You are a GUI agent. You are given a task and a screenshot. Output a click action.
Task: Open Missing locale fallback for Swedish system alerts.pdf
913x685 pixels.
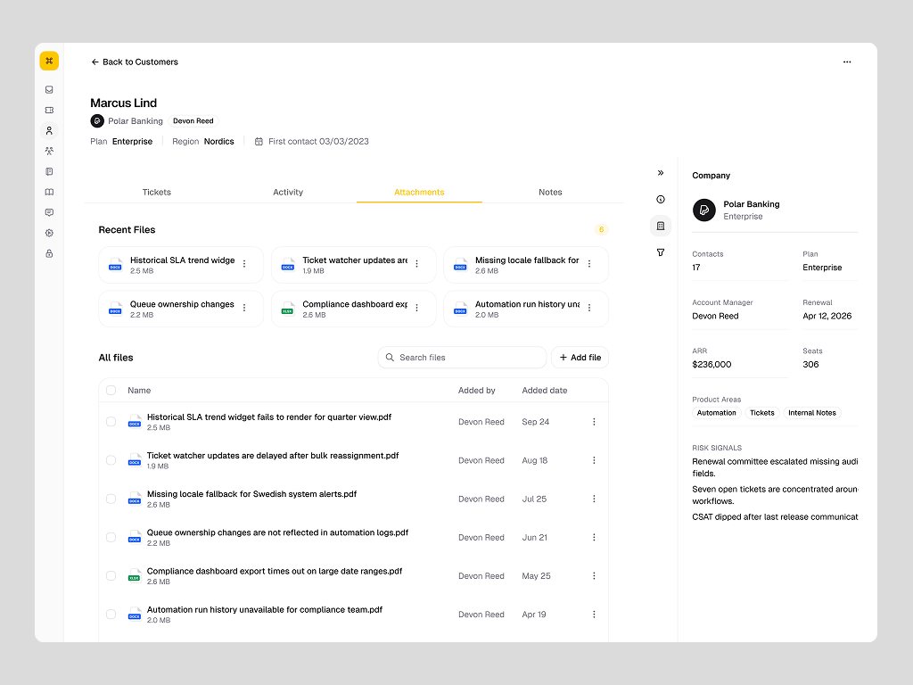[251, 494]
